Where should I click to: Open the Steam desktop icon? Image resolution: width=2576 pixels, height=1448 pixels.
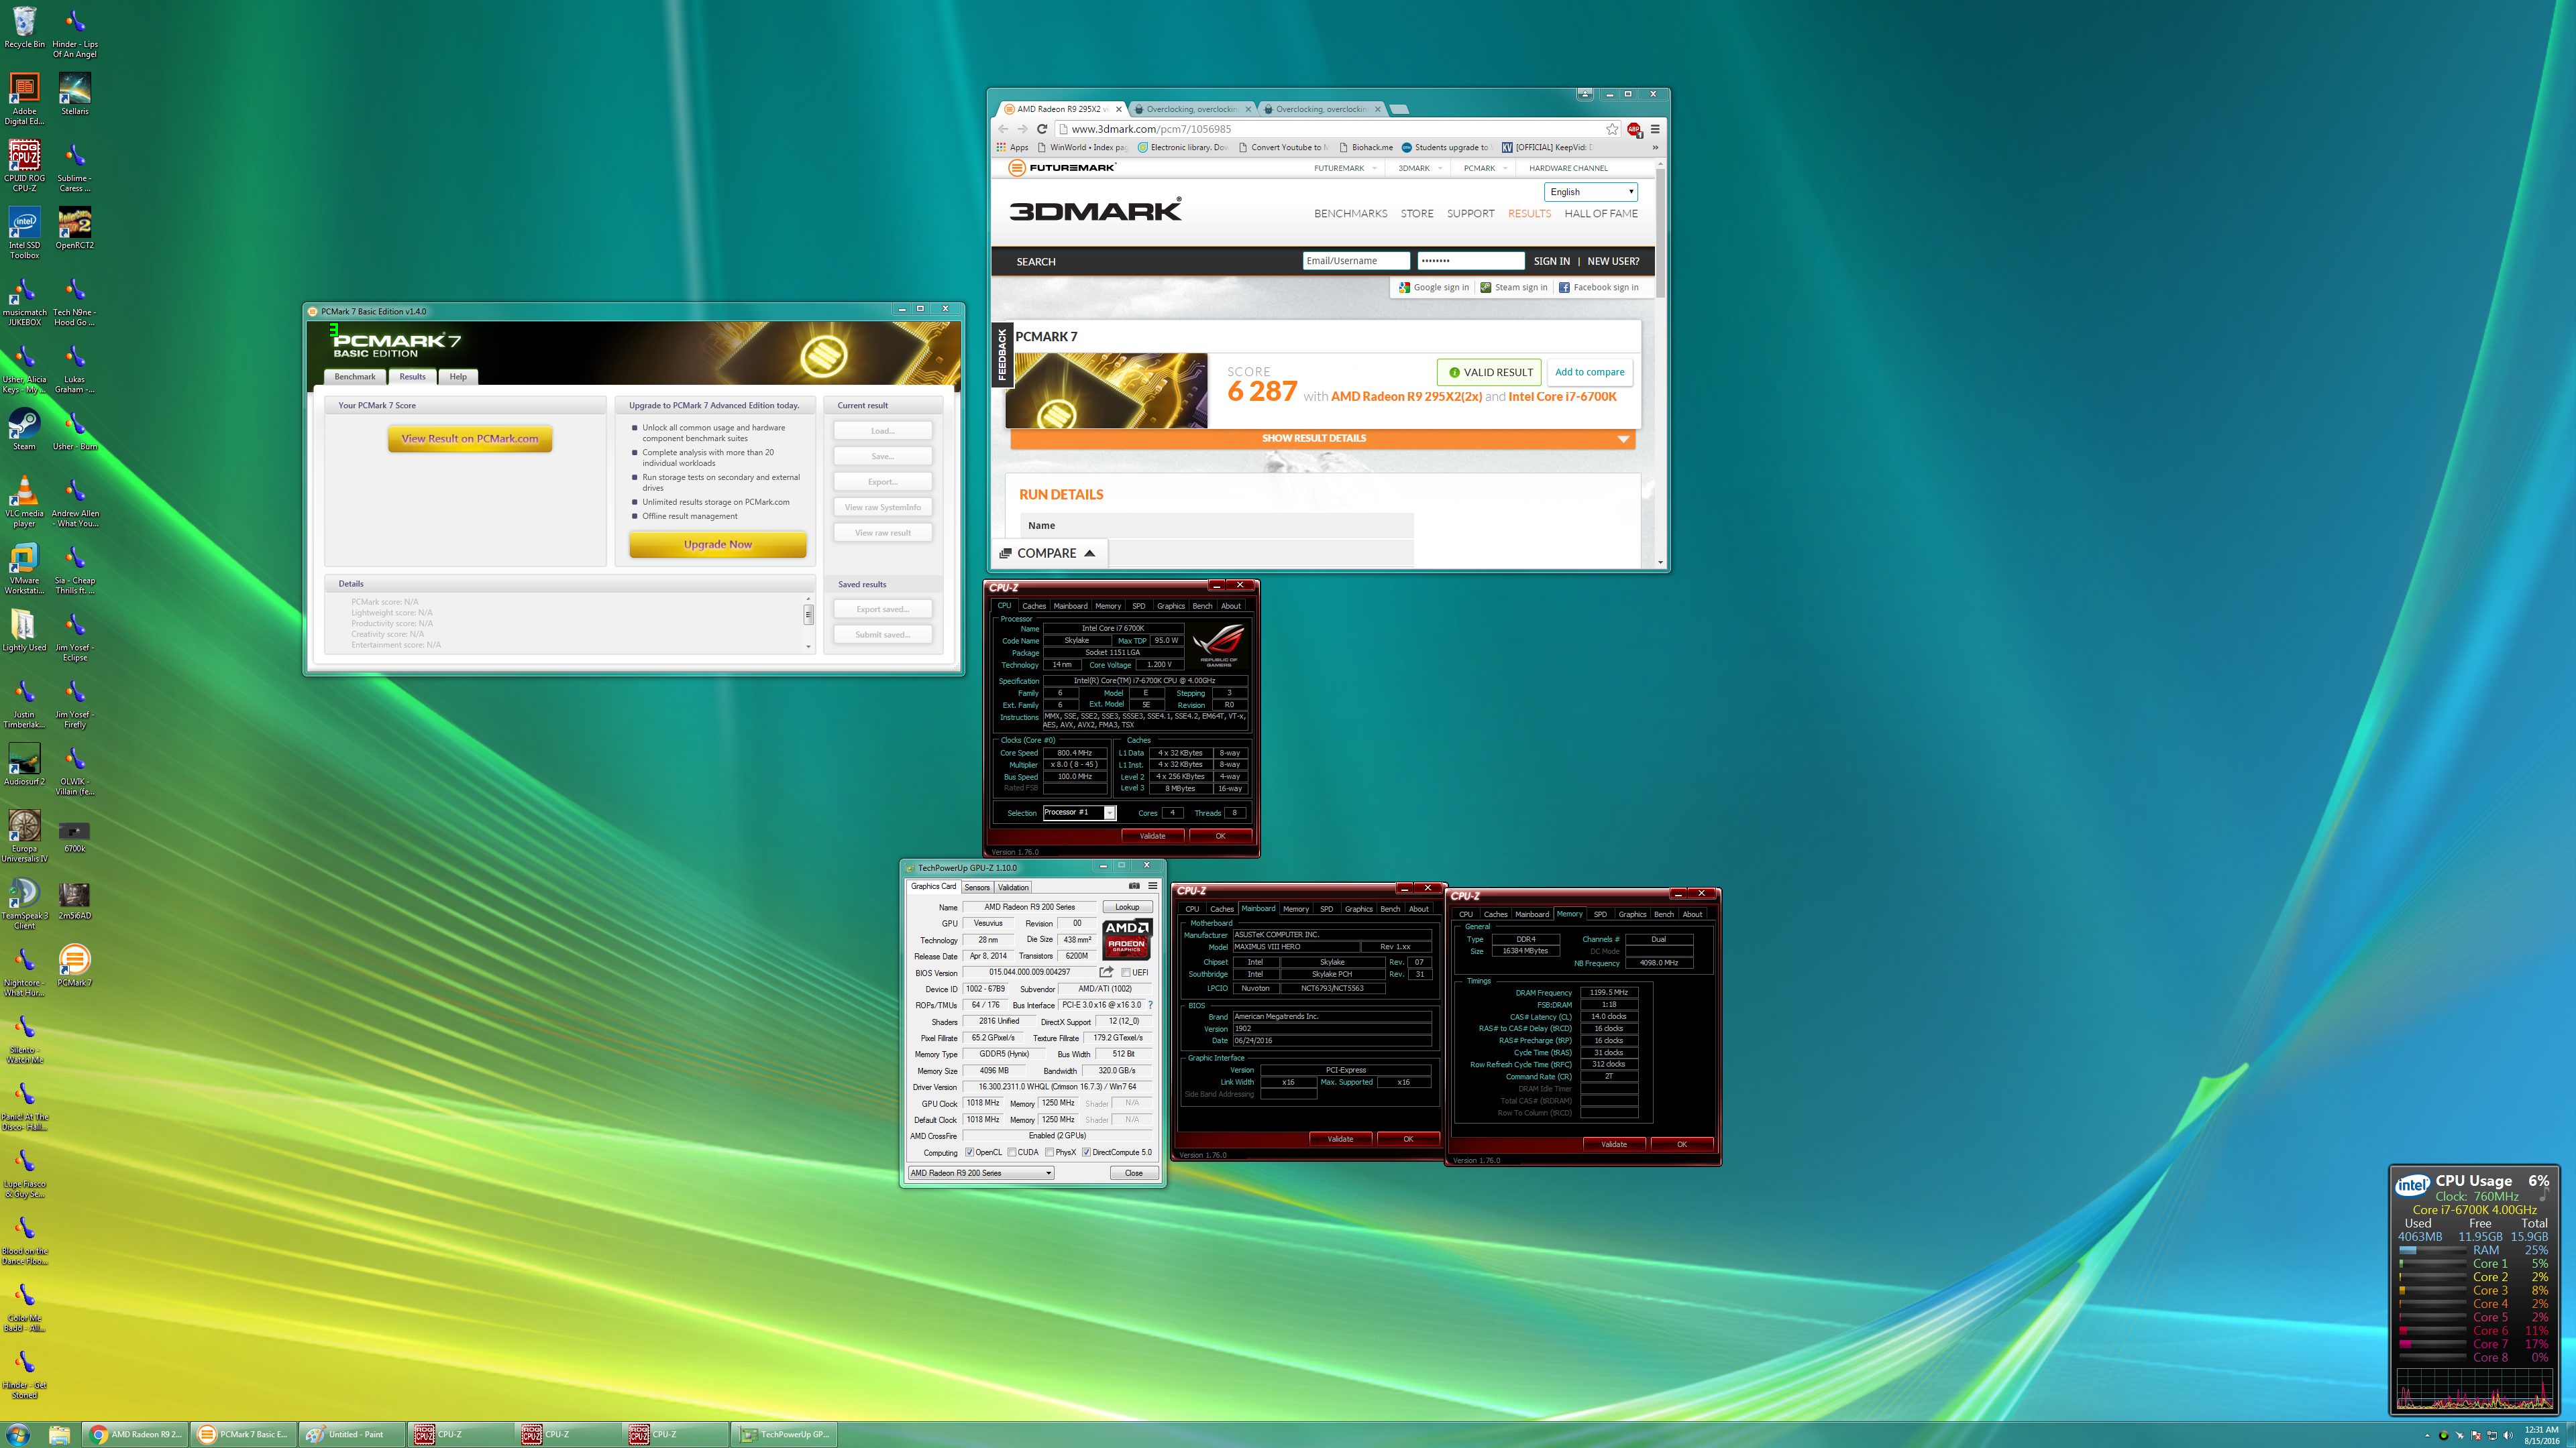coord(24,430)
